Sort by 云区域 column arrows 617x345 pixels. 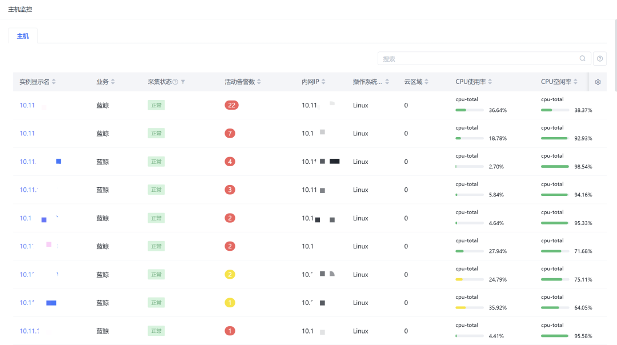tap(427, 82)
